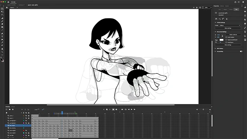Insert keyframe button in timeline controls

[107, 109]
